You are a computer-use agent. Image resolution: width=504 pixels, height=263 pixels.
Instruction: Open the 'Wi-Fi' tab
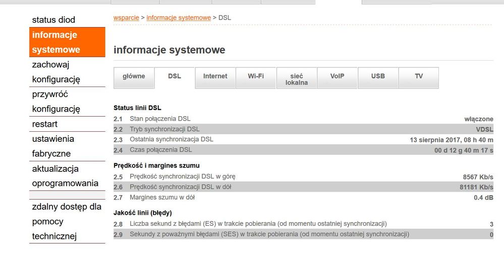coord(256,76)
